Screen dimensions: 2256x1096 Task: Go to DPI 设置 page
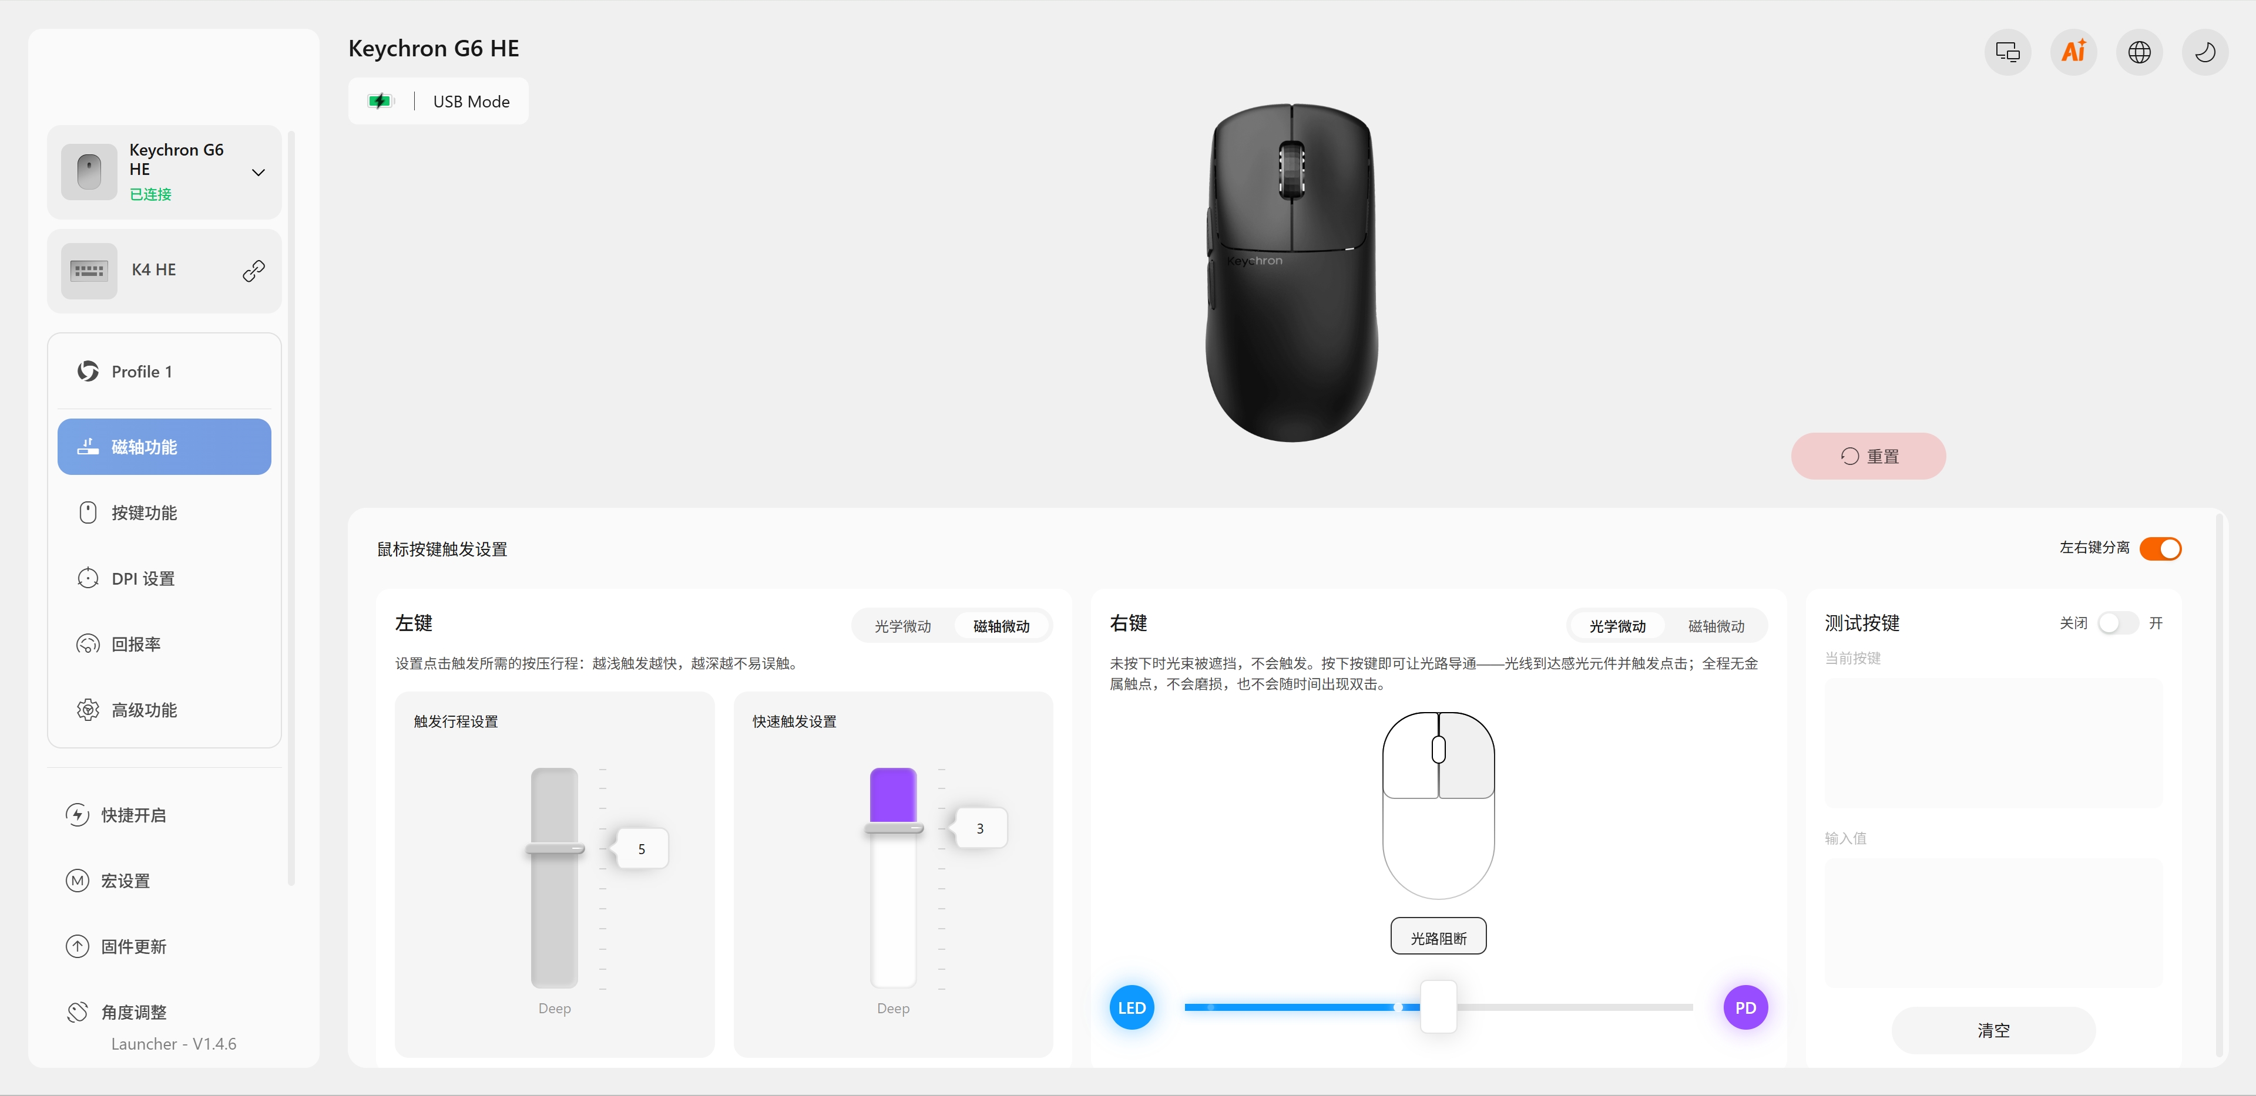[164, 579]
